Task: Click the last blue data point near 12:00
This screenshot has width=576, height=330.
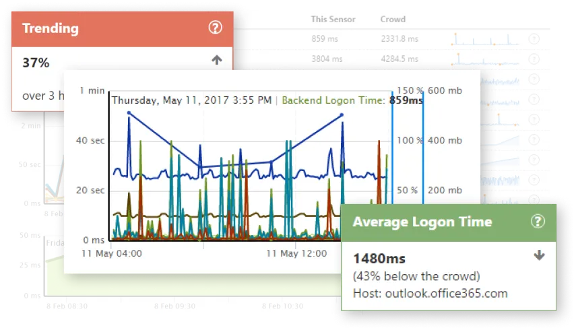Action: (342, 115)
